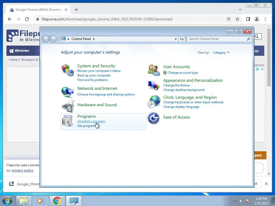Open Windows Media Player taskbar icon
This screenshot has height=206, width=275.
40,201
